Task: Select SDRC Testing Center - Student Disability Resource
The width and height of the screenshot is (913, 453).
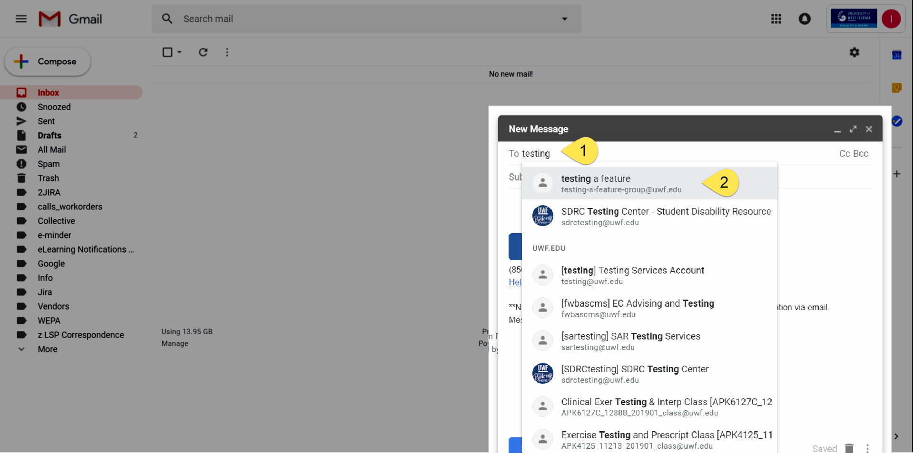Action: pos(649,216)
